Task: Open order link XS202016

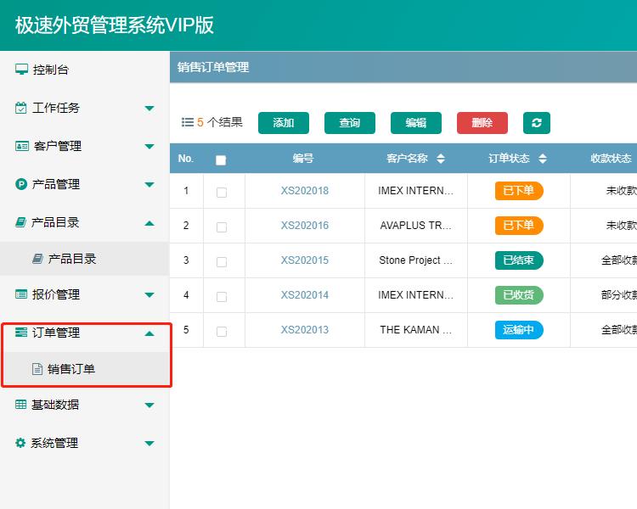Action: pos(305,226)
